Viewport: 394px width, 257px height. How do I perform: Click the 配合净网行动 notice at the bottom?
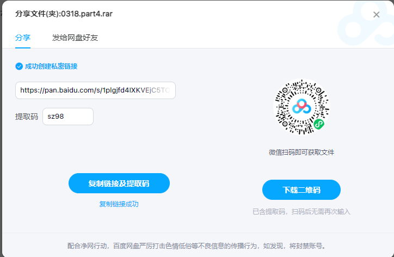pos(197,246)
